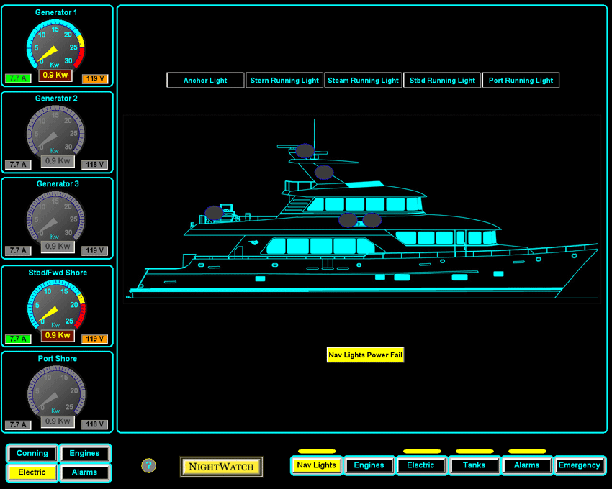Click the Stbd/Fwd Shore power gauge
The width and height of the screenshot is (612, 489).
pos(57,306)
